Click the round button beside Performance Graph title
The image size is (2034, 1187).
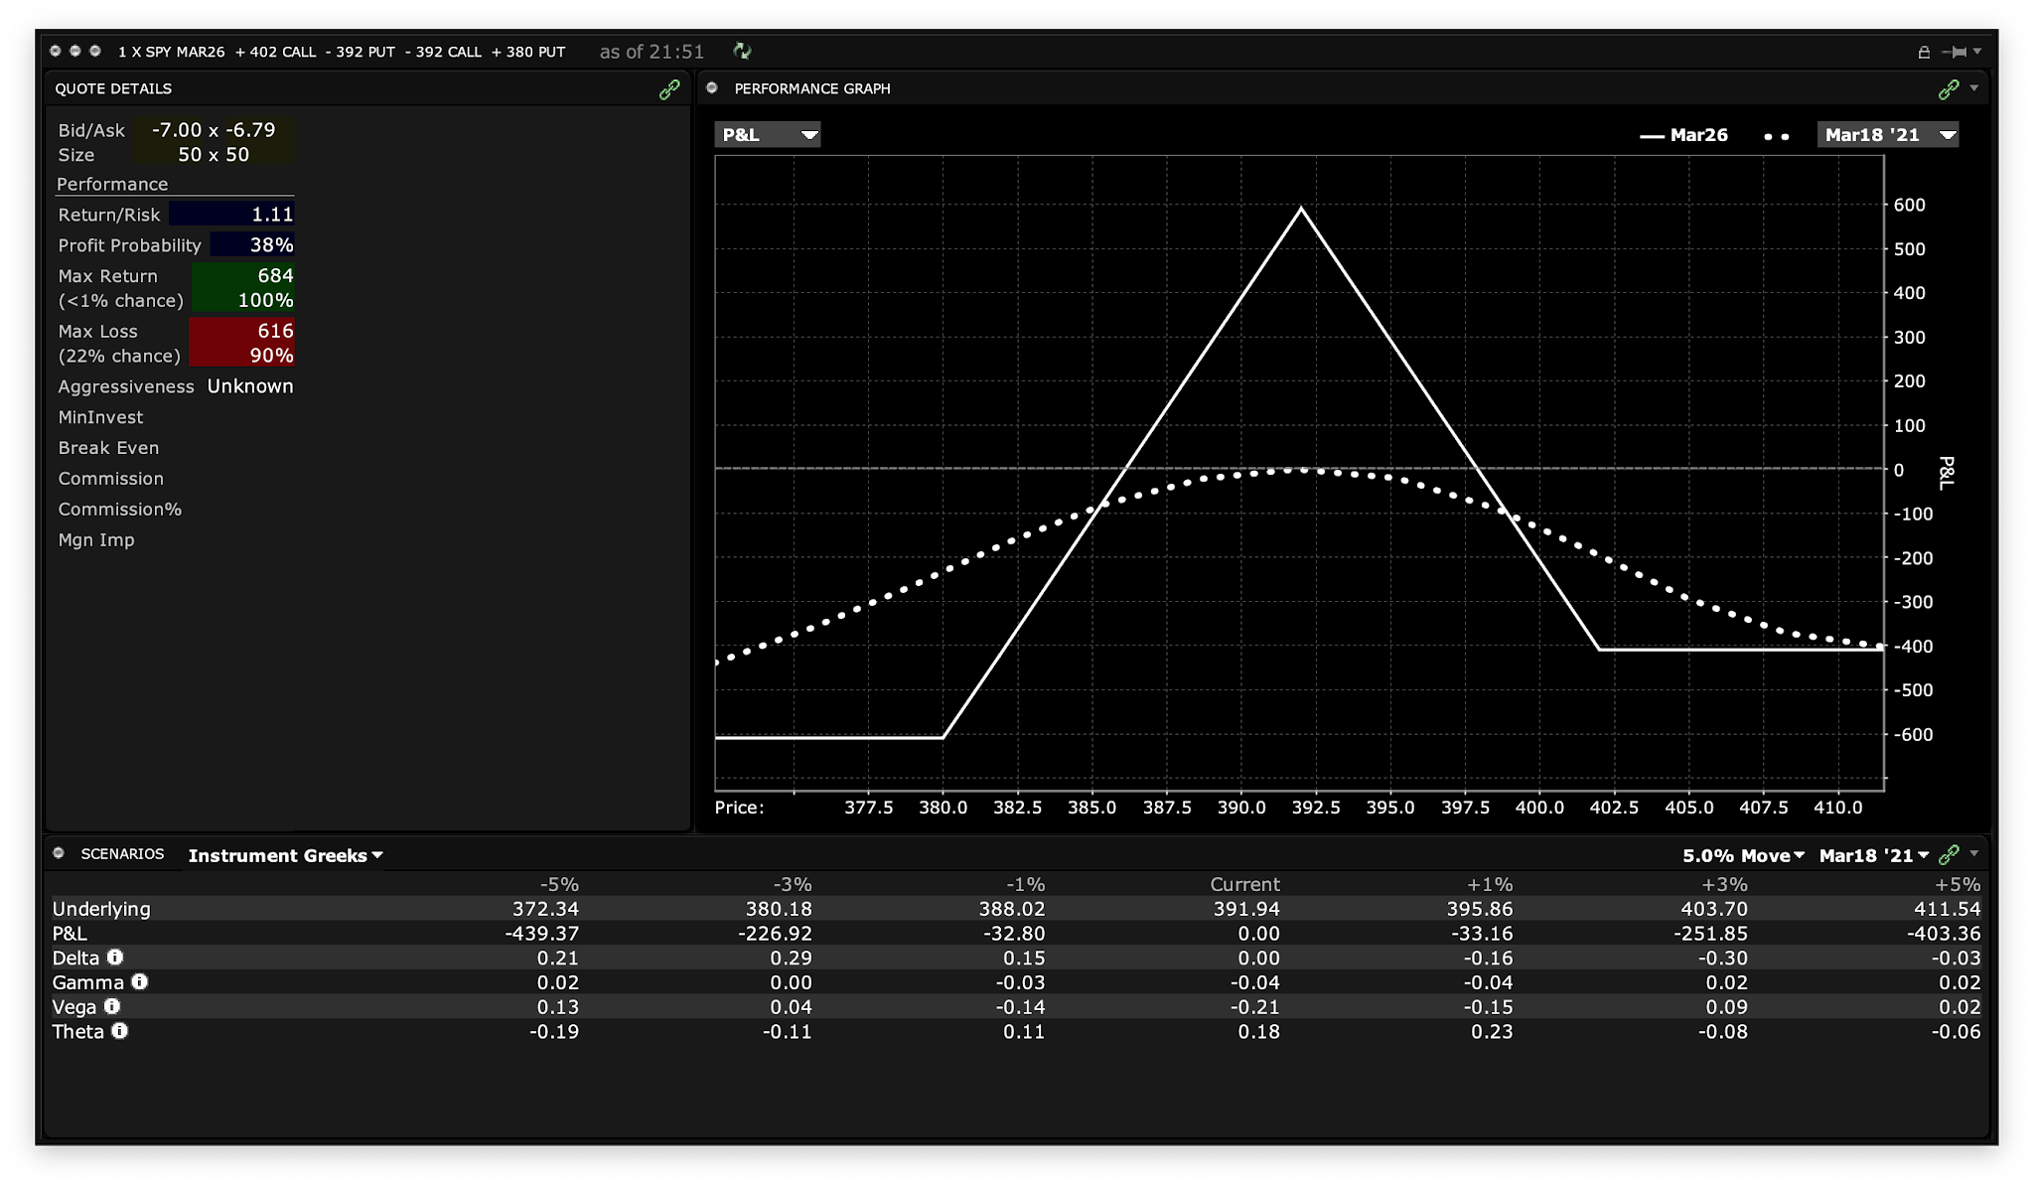(712, 87)
